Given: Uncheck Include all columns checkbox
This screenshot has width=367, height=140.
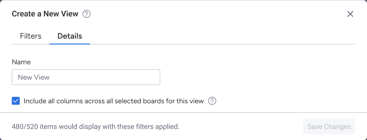Looking at the screenshot, I should (x=16, y=101).
